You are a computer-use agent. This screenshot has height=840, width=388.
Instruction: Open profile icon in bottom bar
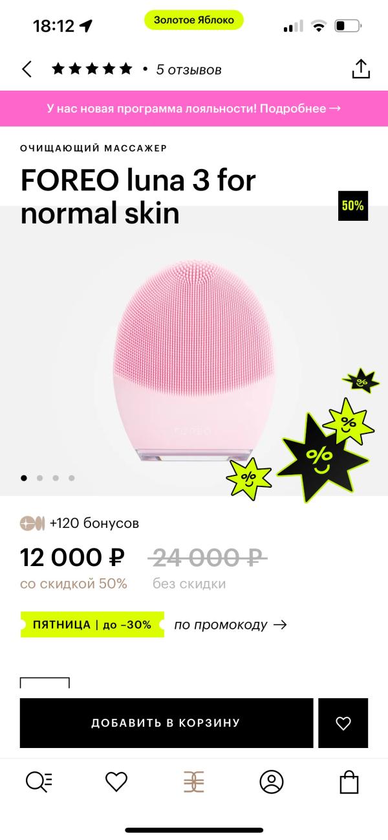[x=272, y=782]
